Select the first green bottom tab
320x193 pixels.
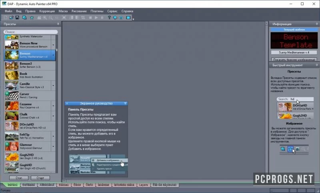tap(12, 185)
